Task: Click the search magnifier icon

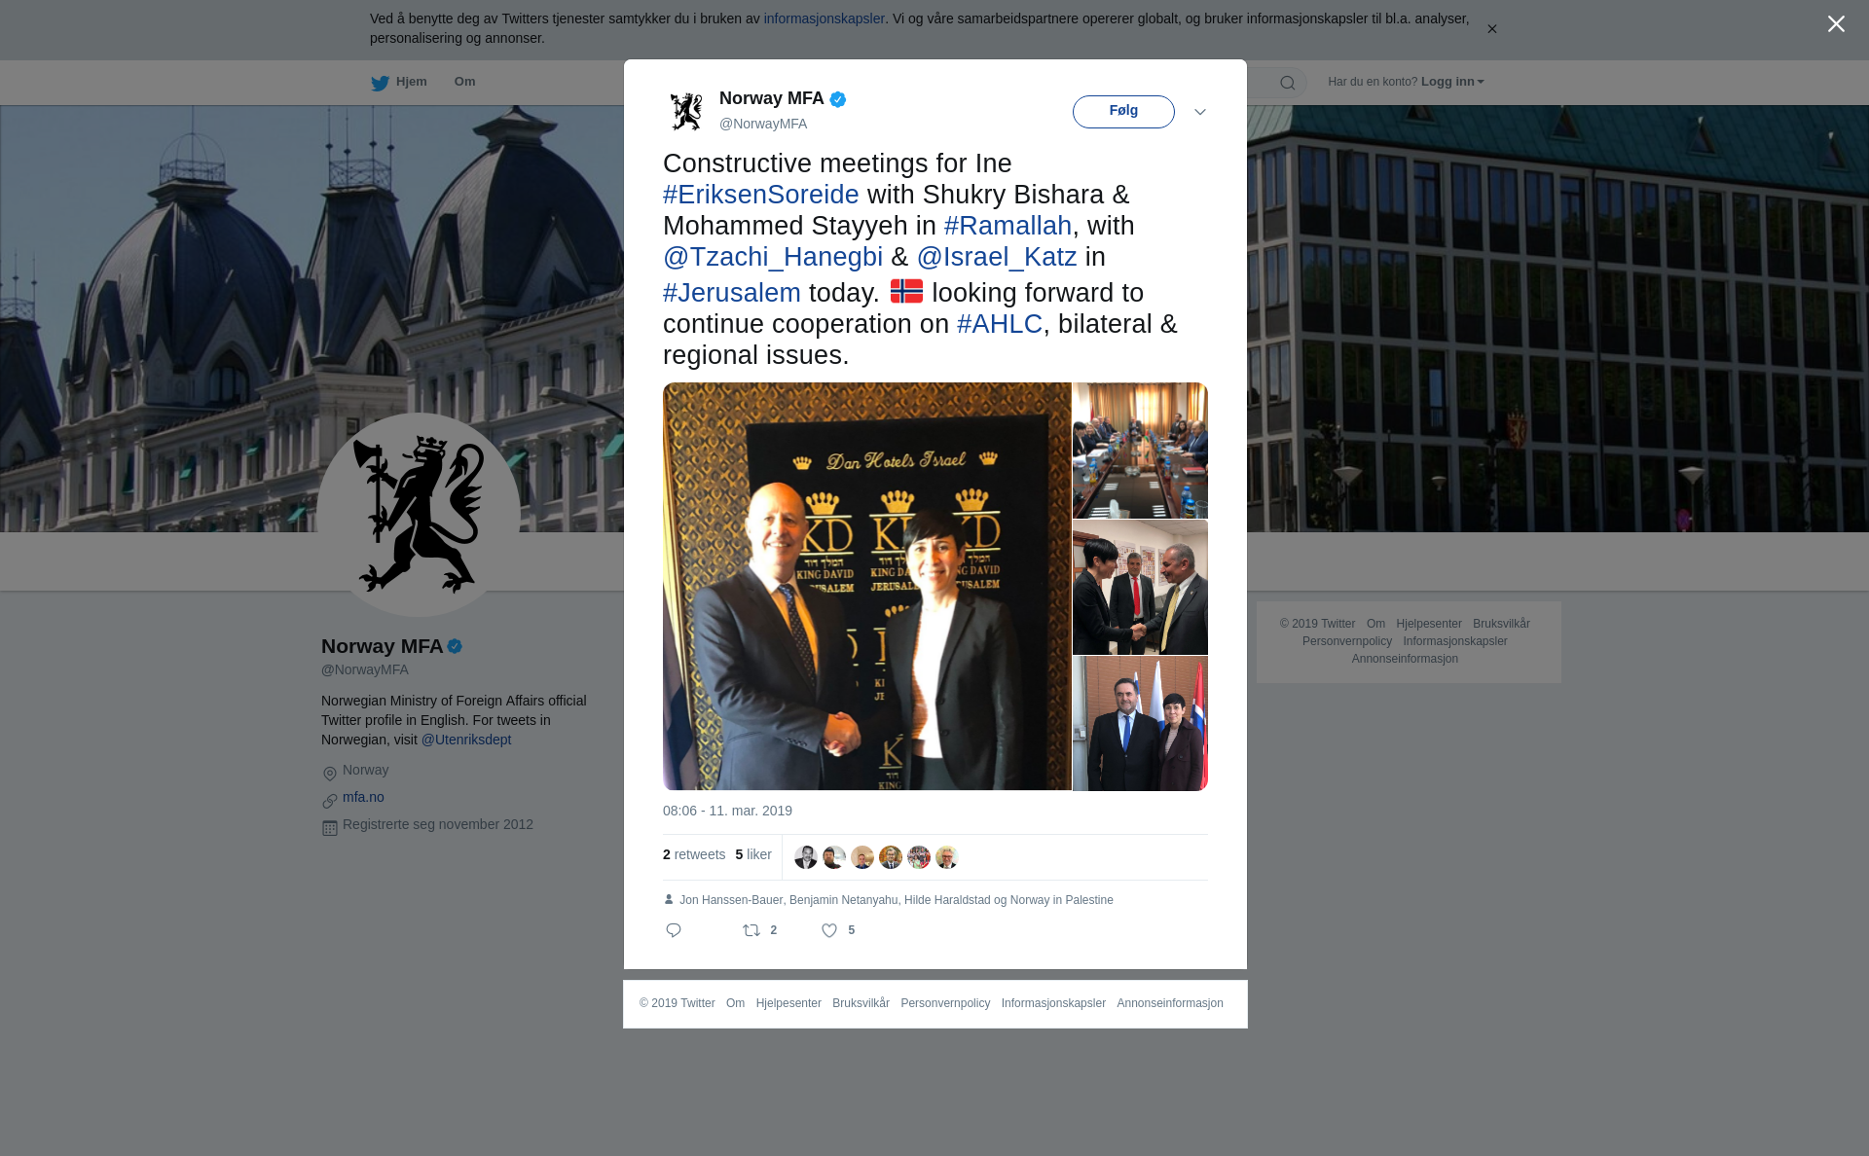Action: point(1288,83)
